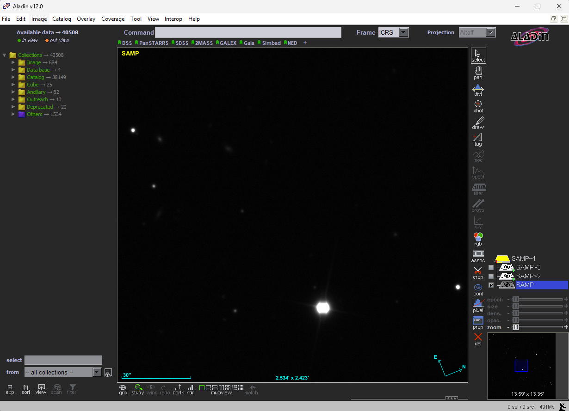Click the sort collections icon
Screen dimensions: 569x411
coord(26,389)
